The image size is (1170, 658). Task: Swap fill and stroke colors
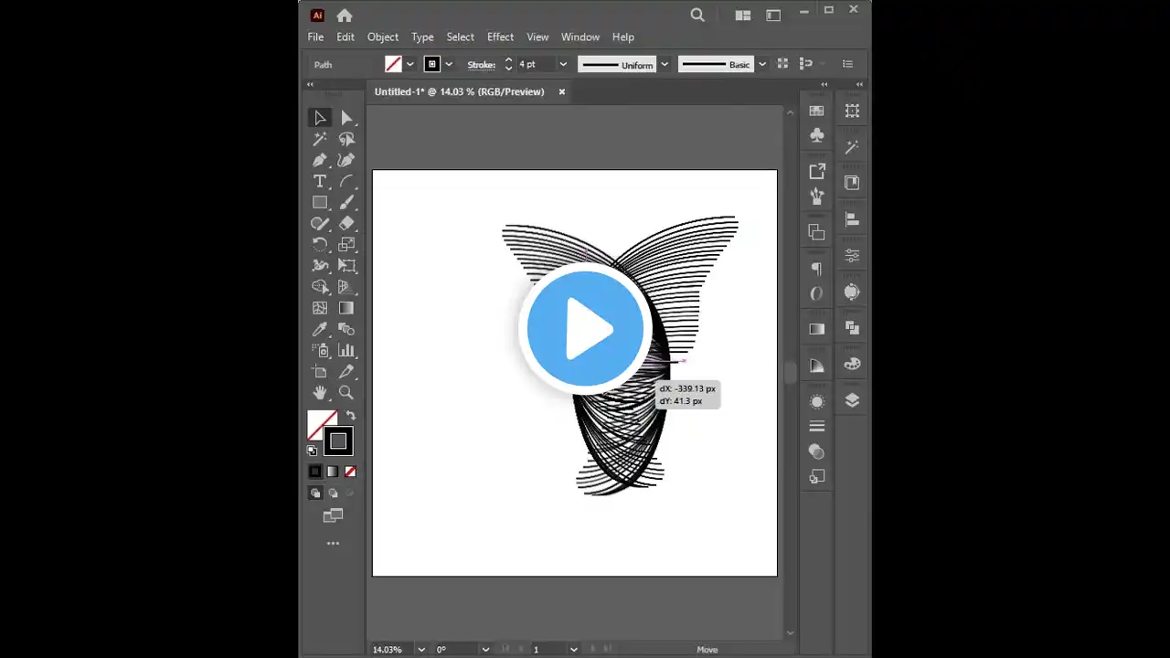pyautogui.click(x=351, y=416)
